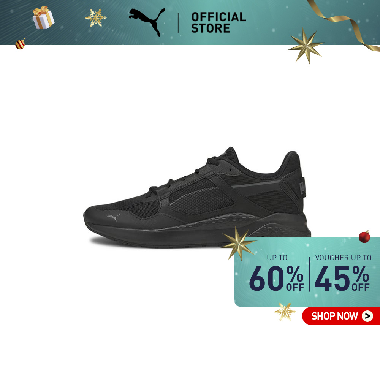The height and width of the screenshot is (380, 380).
Task: Click the striped ornament ball in header
Action: [x=20, y=44]
